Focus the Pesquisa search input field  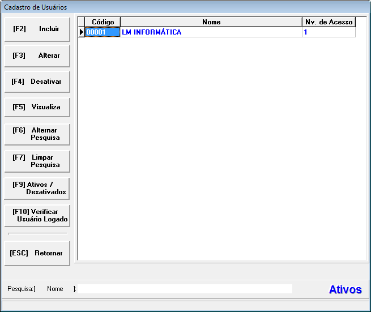click(185, 289)
